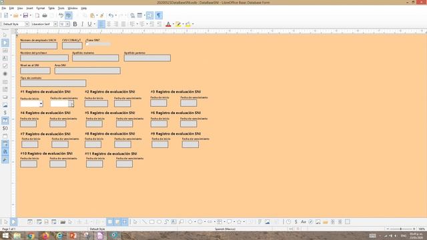Open the Save options dropdown arrow
Screen dimensions: 427x240
tap(31, 15)
